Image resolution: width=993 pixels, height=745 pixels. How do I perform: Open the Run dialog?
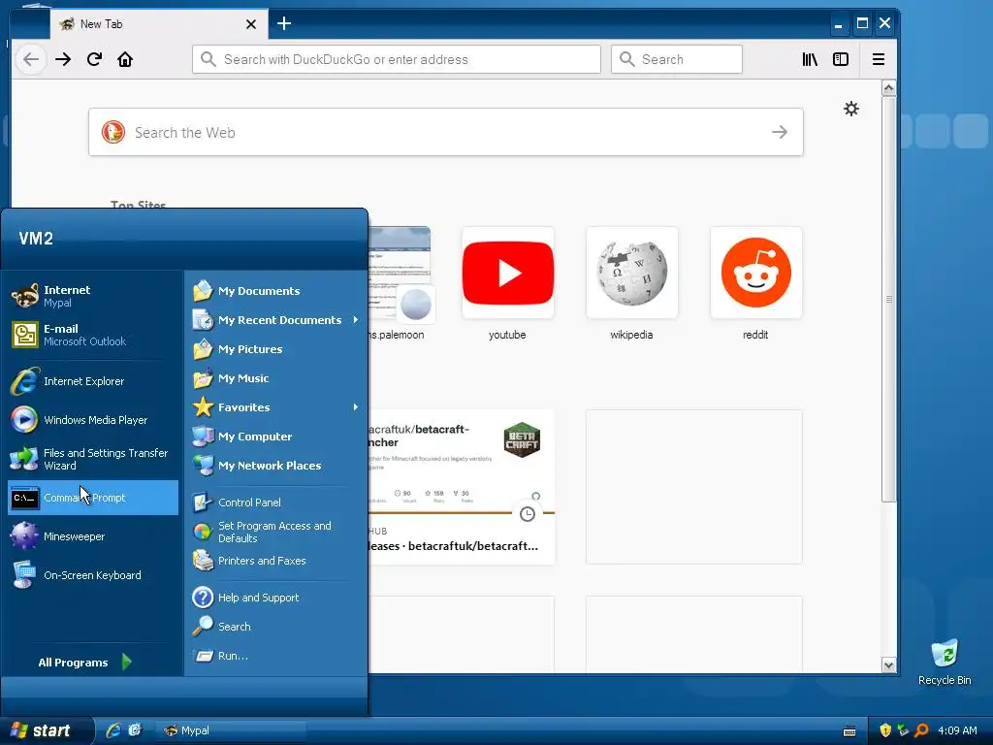275,656
